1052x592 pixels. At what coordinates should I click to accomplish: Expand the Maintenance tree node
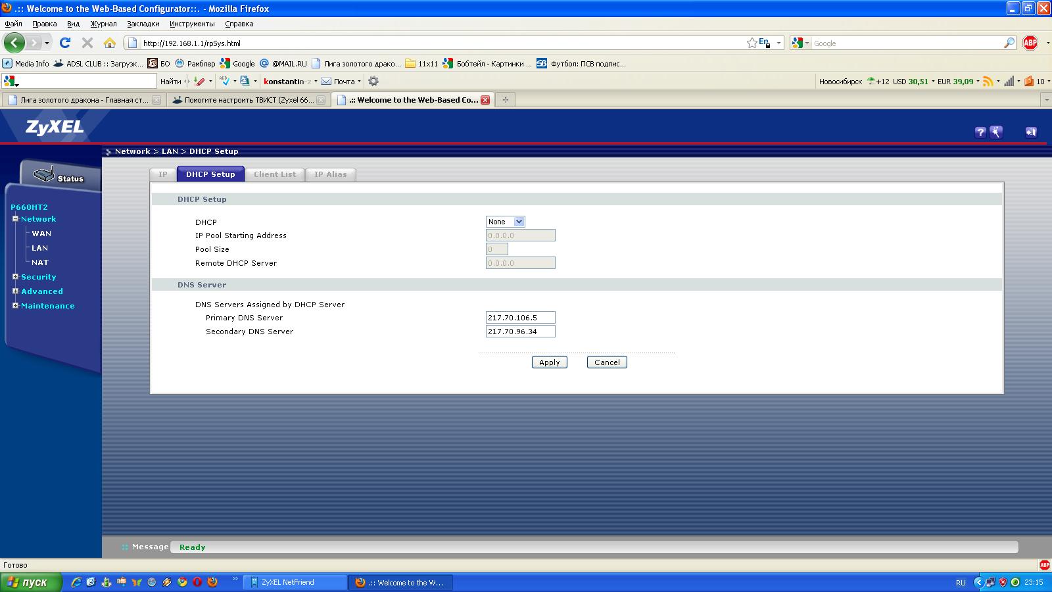pyautogui.click(x=15, y=306)
